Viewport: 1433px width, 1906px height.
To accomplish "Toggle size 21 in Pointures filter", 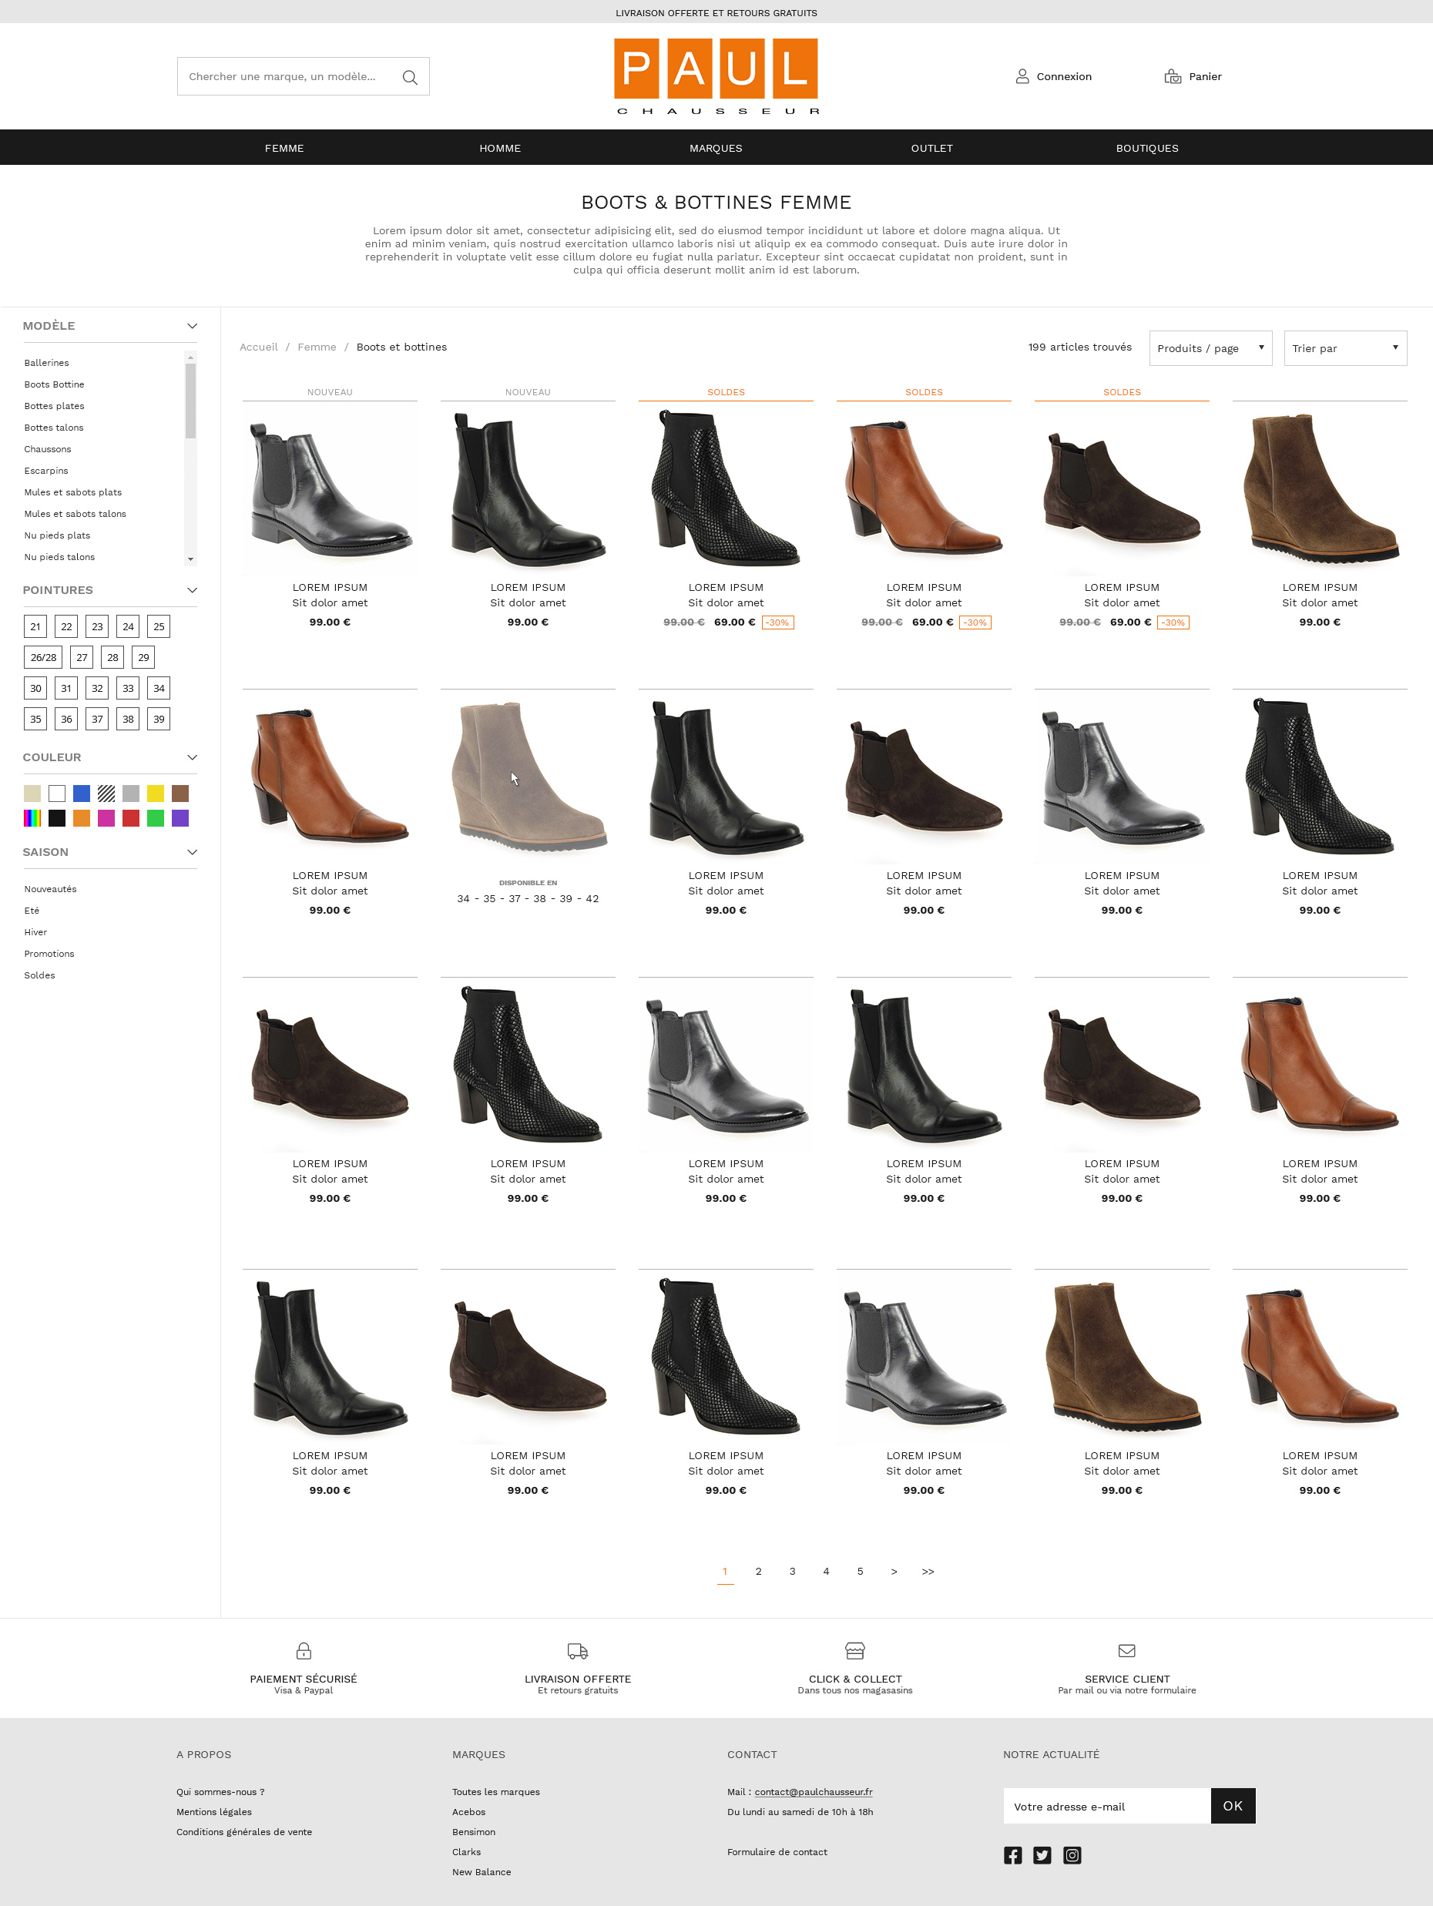I will pyautogui.click(x=35, y=626).
